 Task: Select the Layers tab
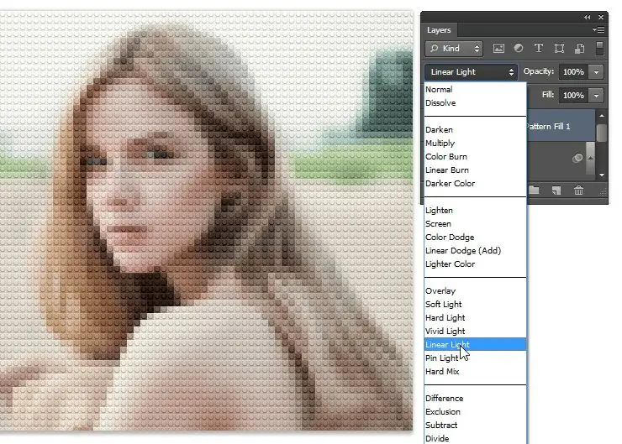point(439,30)
